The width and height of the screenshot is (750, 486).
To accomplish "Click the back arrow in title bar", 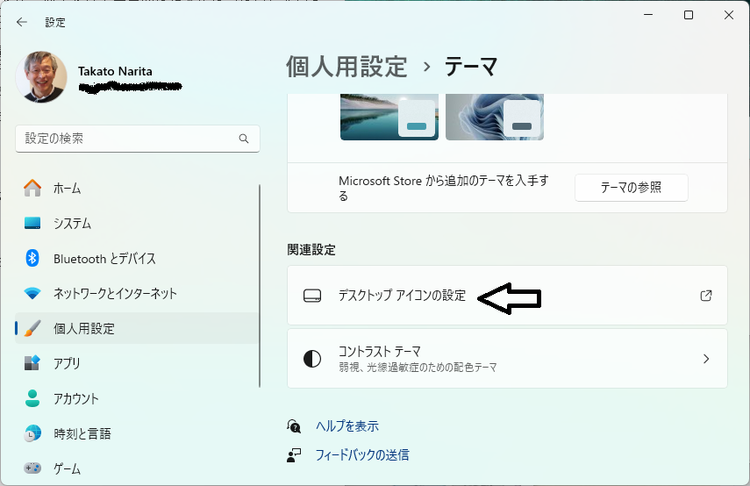I will point(21,22).
